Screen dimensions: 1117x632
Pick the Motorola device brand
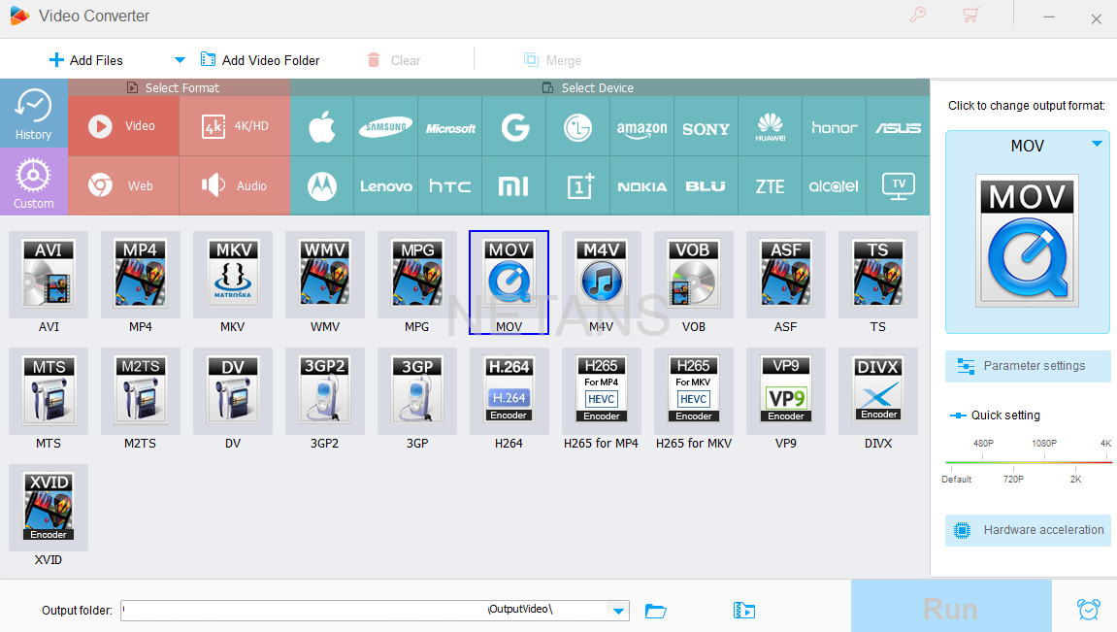click(x=322, y=186)
